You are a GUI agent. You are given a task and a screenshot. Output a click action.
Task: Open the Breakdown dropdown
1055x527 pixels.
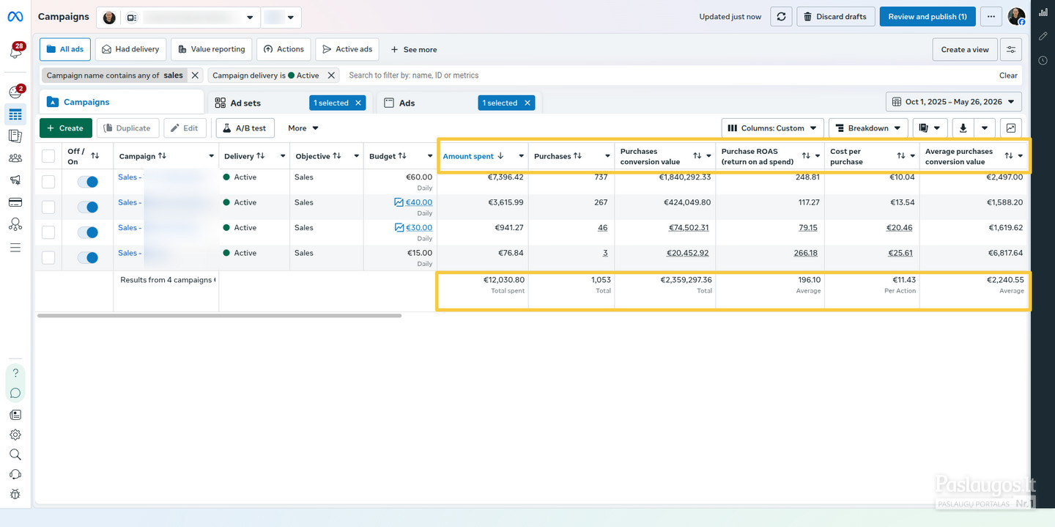(x=868, y=128)
